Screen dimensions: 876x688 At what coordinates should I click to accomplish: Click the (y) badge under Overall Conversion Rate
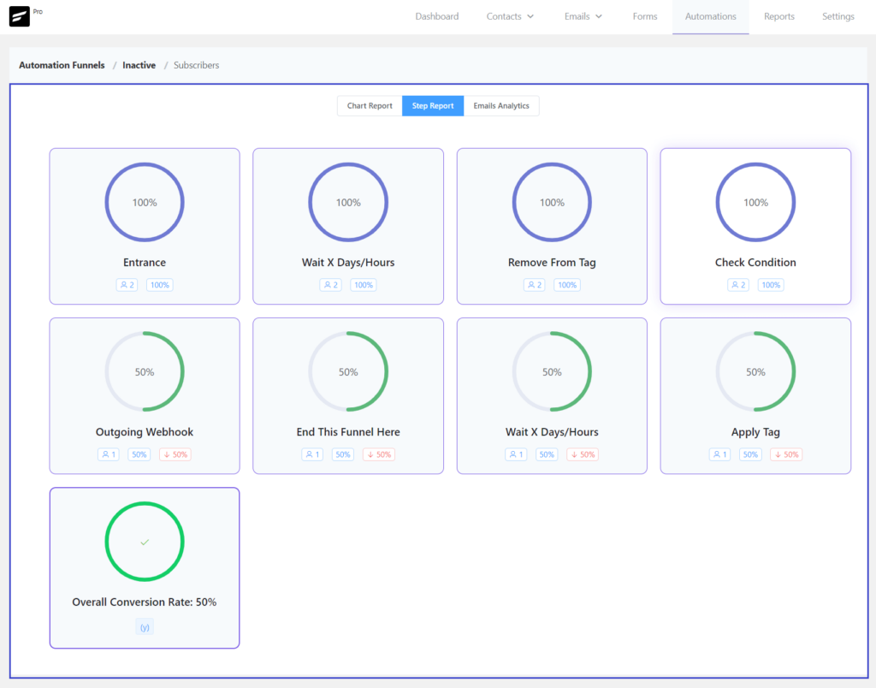[144, 626]
